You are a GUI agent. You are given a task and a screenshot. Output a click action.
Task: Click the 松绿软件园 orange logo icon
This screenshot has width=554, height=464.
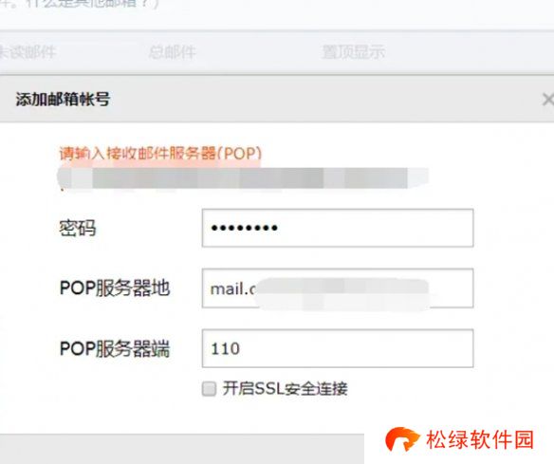(x=402, y=439)
